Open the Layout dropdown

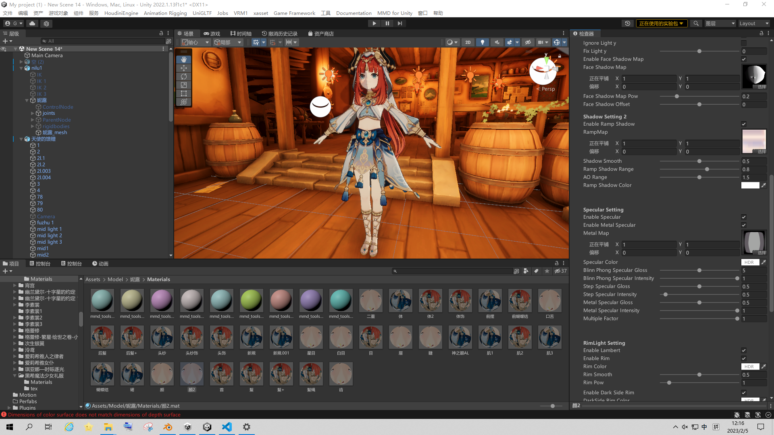coord(753,23)
